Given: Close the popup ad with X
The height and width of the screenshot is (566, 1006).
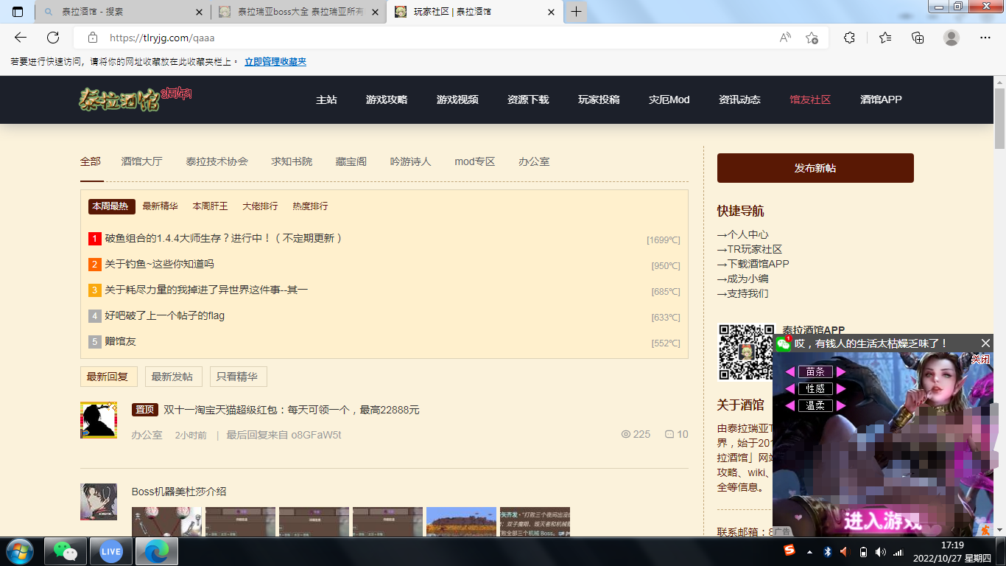Looking at the screenshot, I should coord(986,343).
